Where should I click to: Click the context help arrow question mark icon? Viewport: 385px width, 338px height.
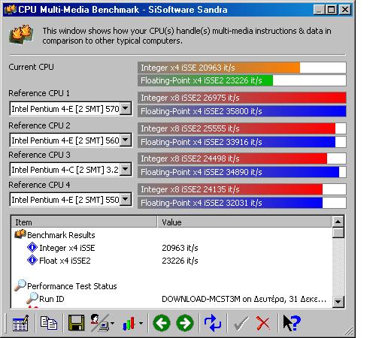pyautogui.click(x=292, y=323)
